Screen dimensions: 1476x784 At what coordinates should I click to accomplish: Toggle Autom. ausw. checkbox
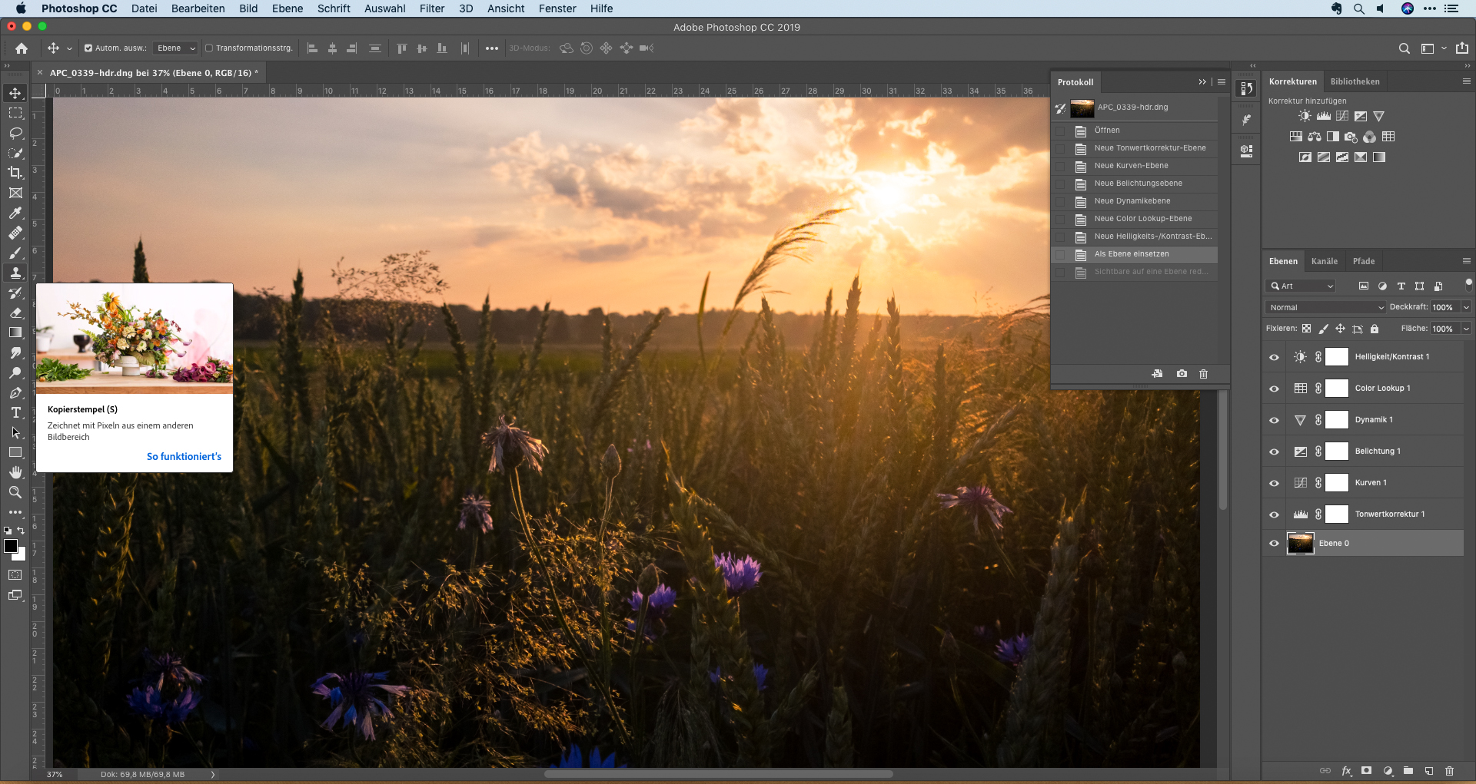coord(88,48)
